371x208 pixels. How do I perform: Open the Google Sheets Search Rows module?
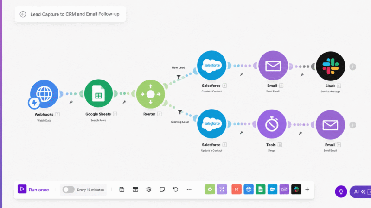point(98,93)
